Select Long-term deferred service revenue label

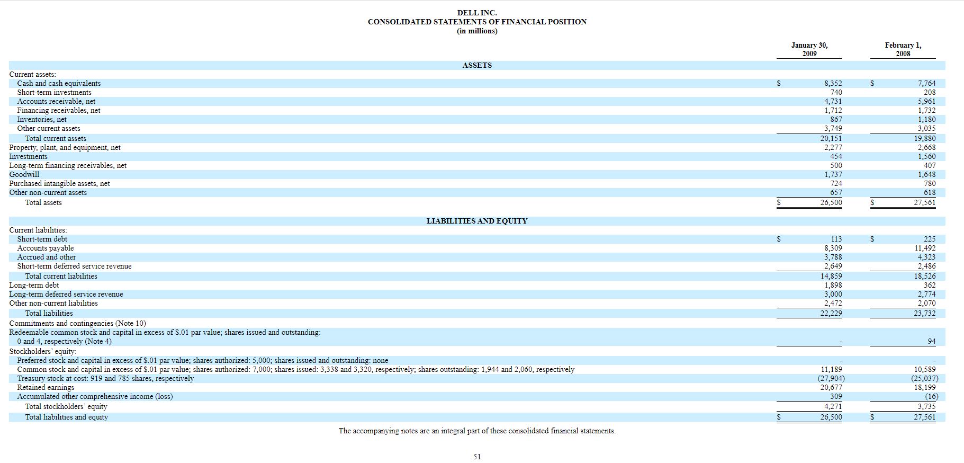click(x=66, y=294)
